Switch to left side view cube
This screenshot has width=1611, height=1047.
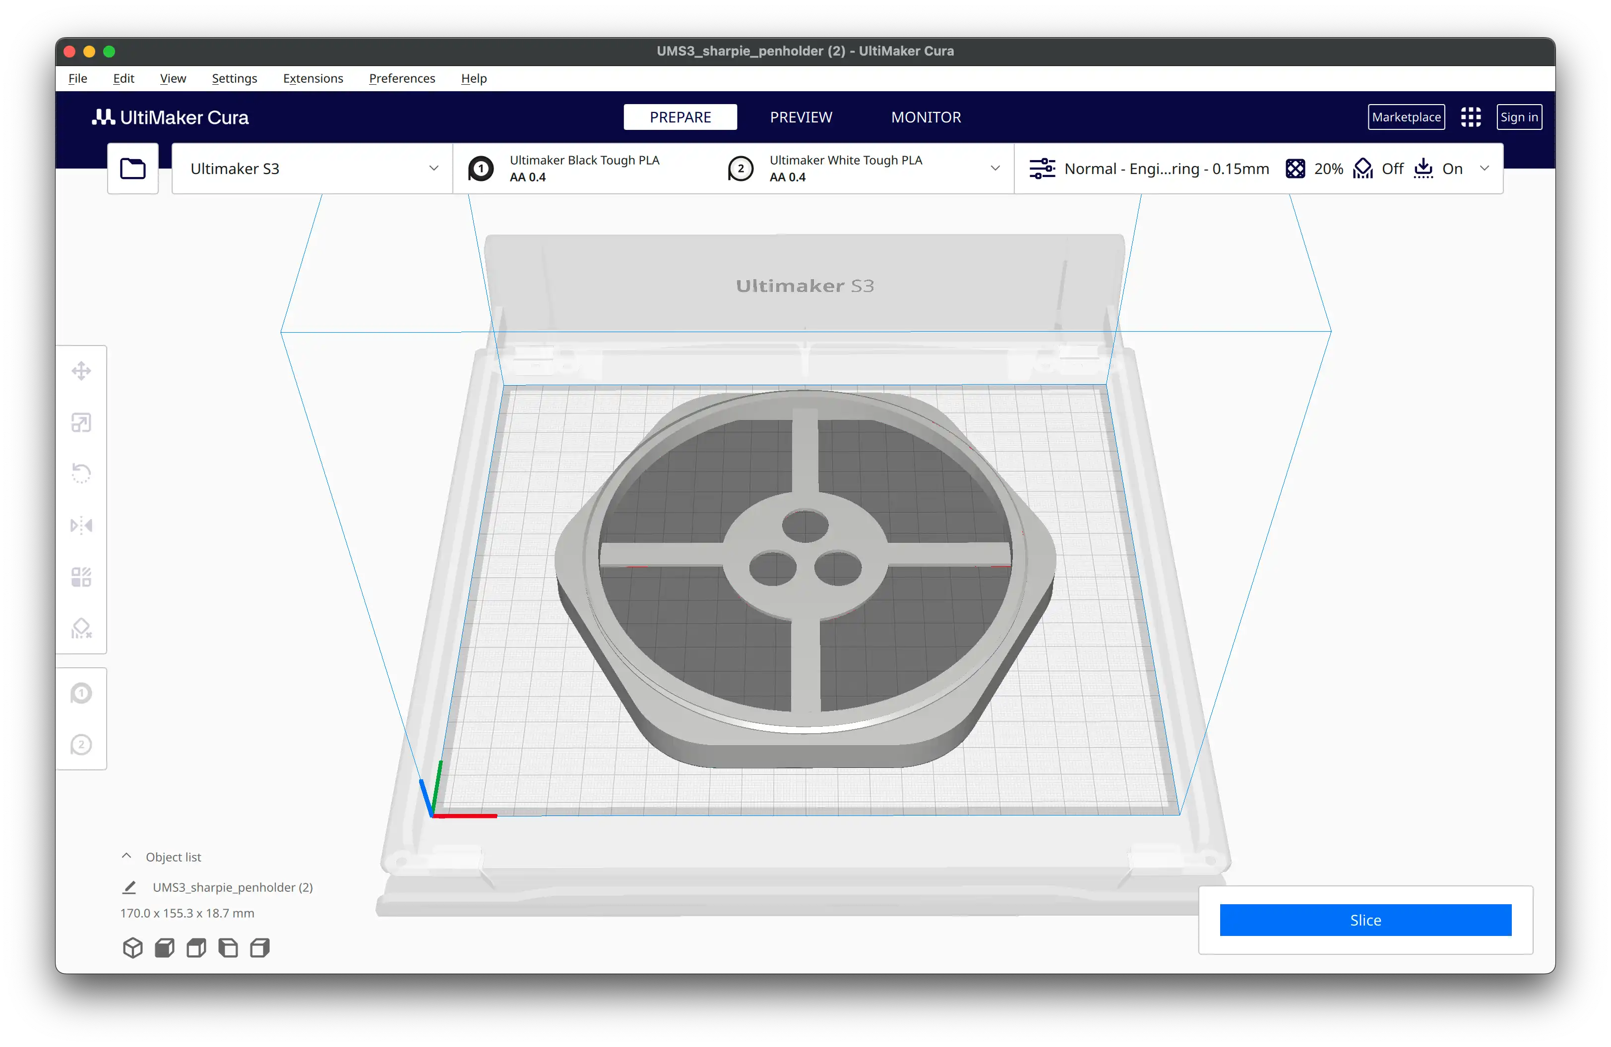[228, 947]
